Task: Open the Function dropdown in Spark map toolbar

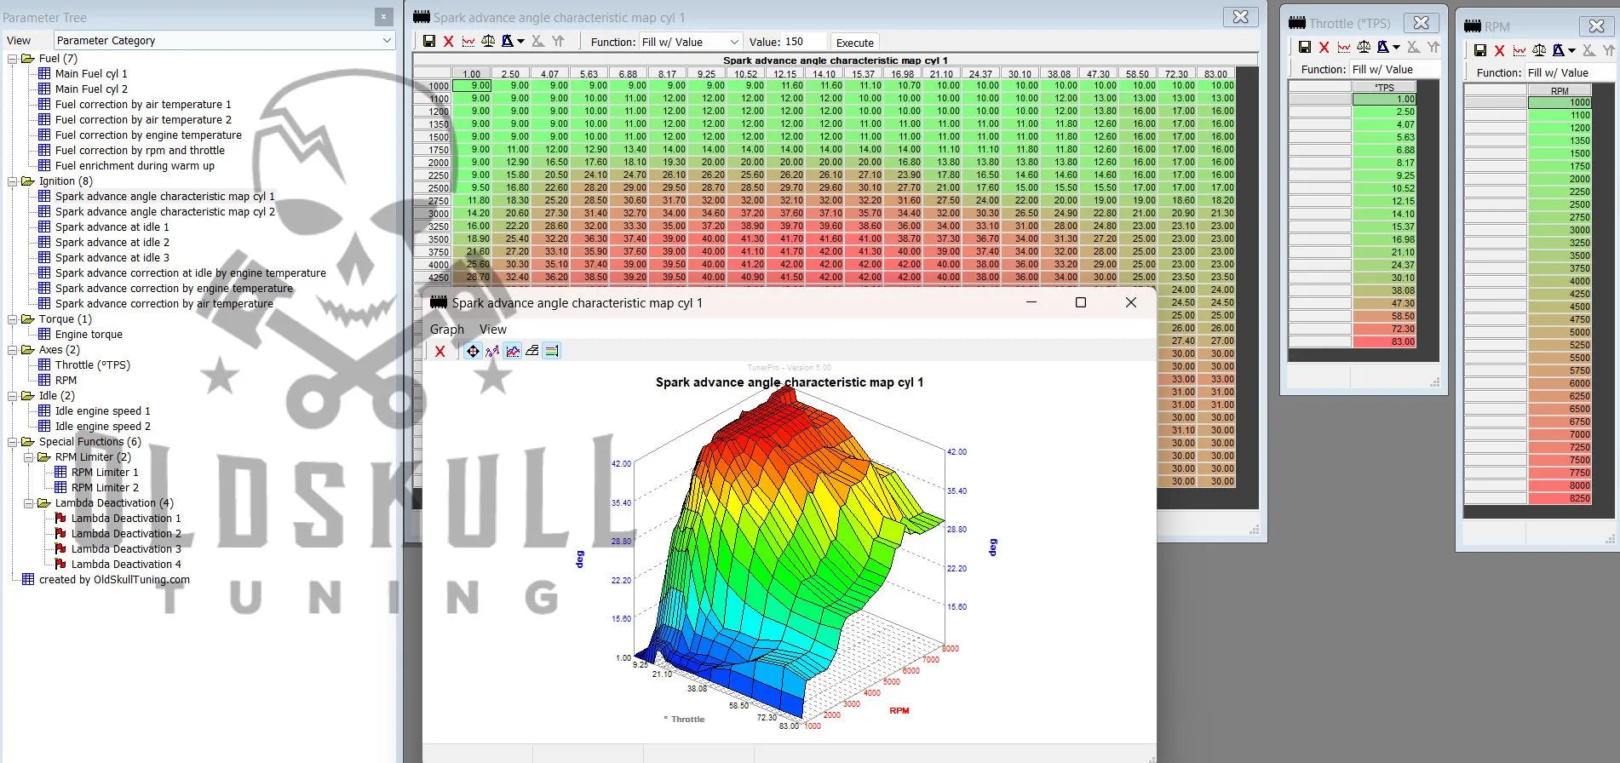Action: [x=733, y=42]
